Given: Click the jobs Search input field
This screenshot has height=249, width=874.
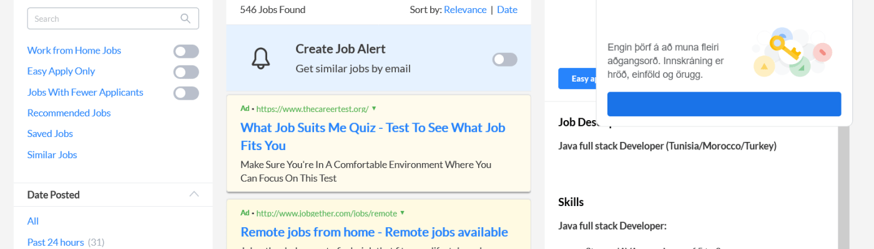Looking at the screenshot, I should [103, 19].
